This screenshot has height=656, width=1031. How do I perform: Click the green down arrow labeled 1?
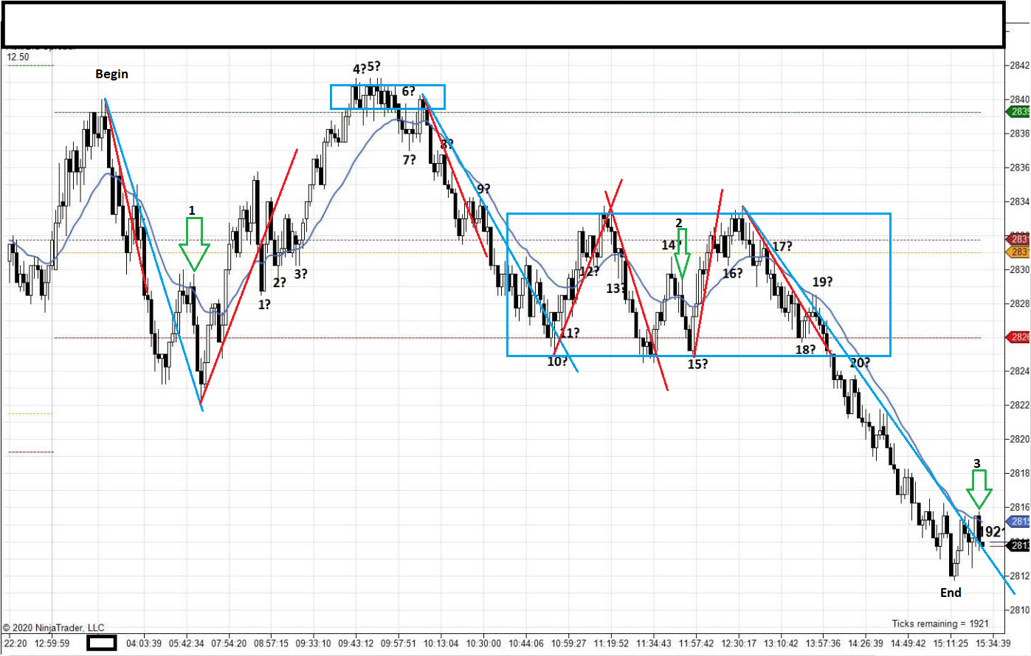point(194,245)
